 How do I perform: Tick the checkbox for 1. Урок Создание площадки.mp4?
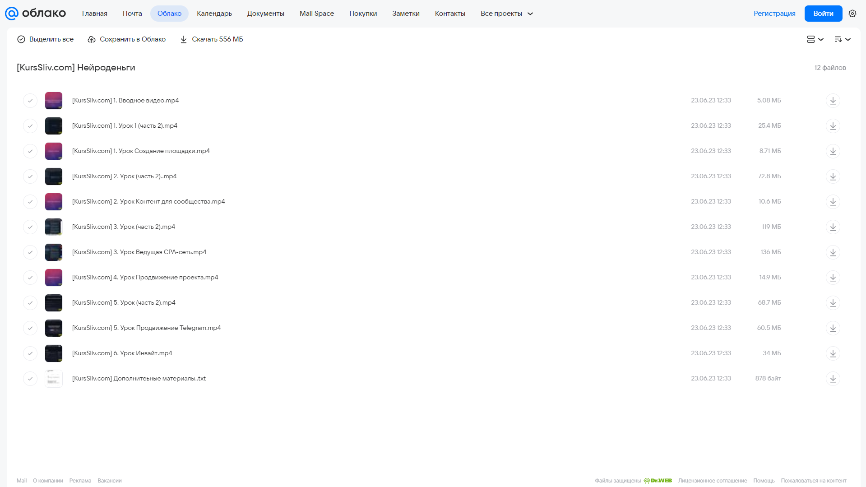[x=30, y=151]
